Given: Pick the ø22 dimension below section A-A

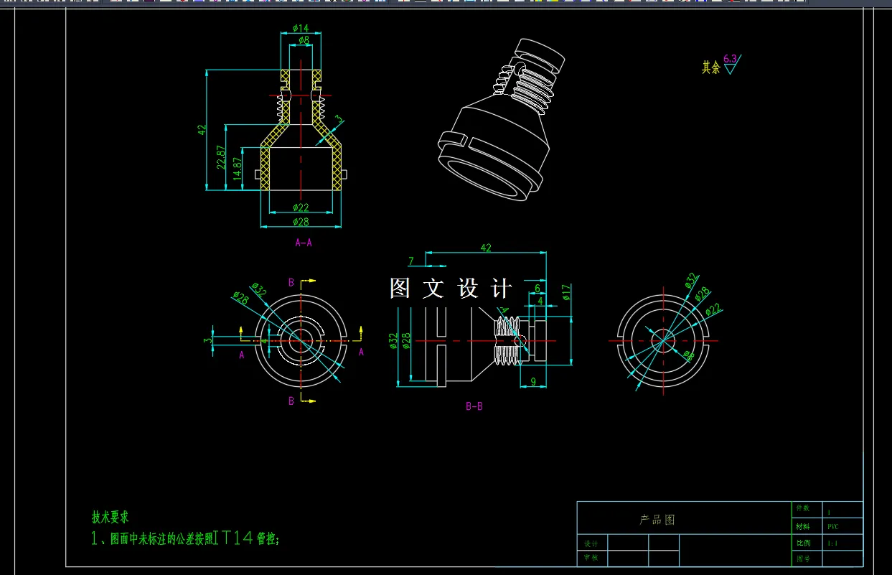Looking at the screenshot, I should point(301,207).
